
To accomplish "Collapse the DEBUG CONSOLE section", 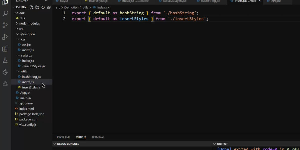I will click(x=55, y=144).
